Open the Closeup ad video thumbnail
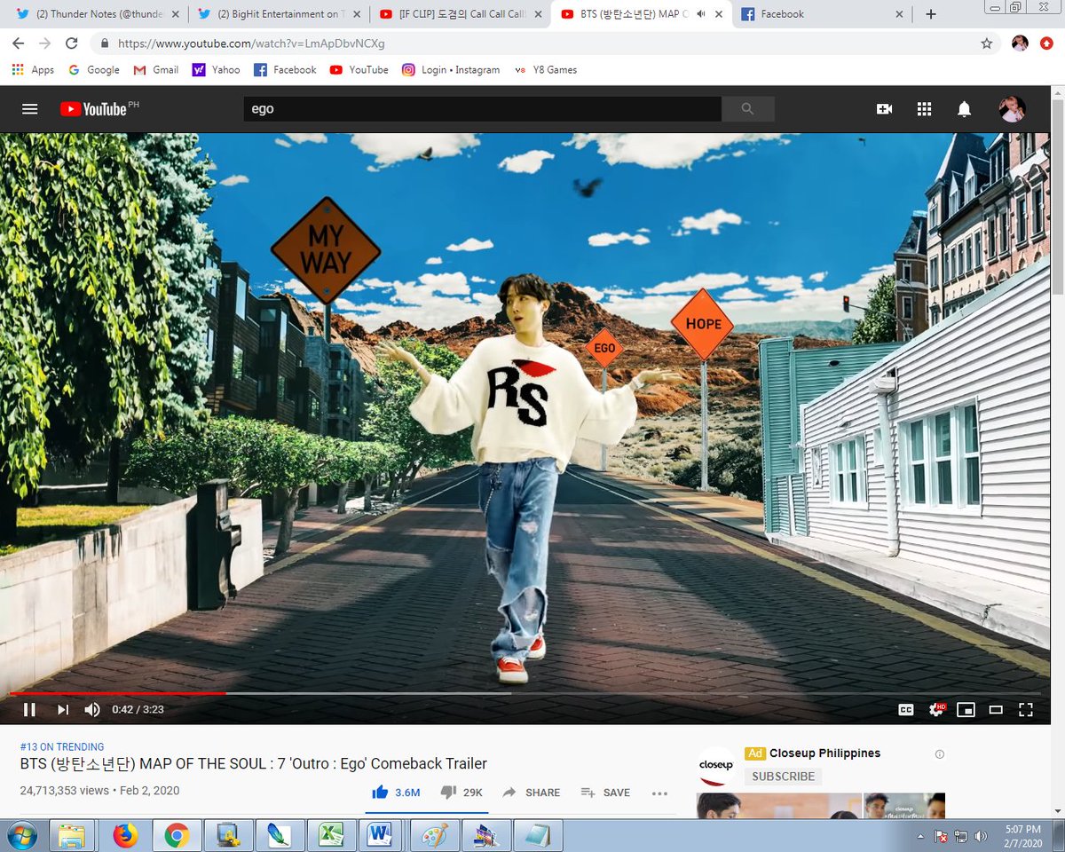 tap(821, 806)
